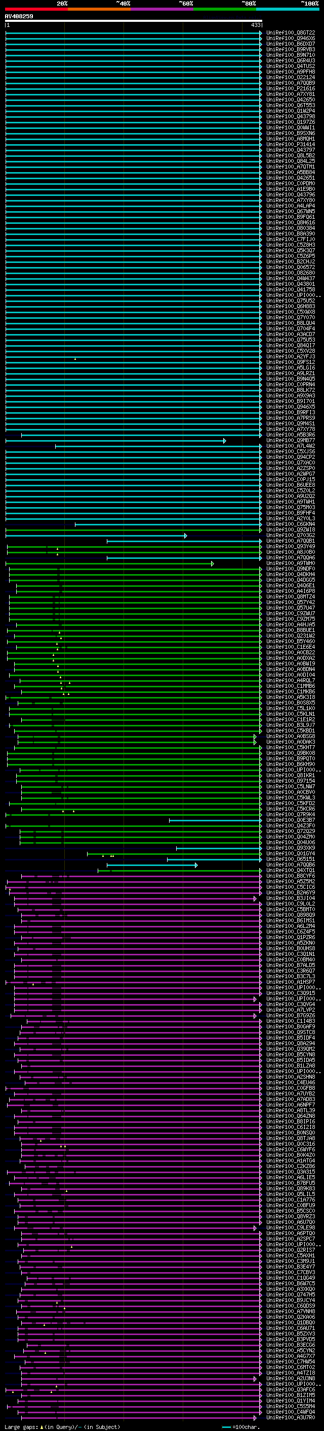The image size is (324, 1431).
Task: Click the UniRef100_Q57U47 label
Action: coord(291,608)
